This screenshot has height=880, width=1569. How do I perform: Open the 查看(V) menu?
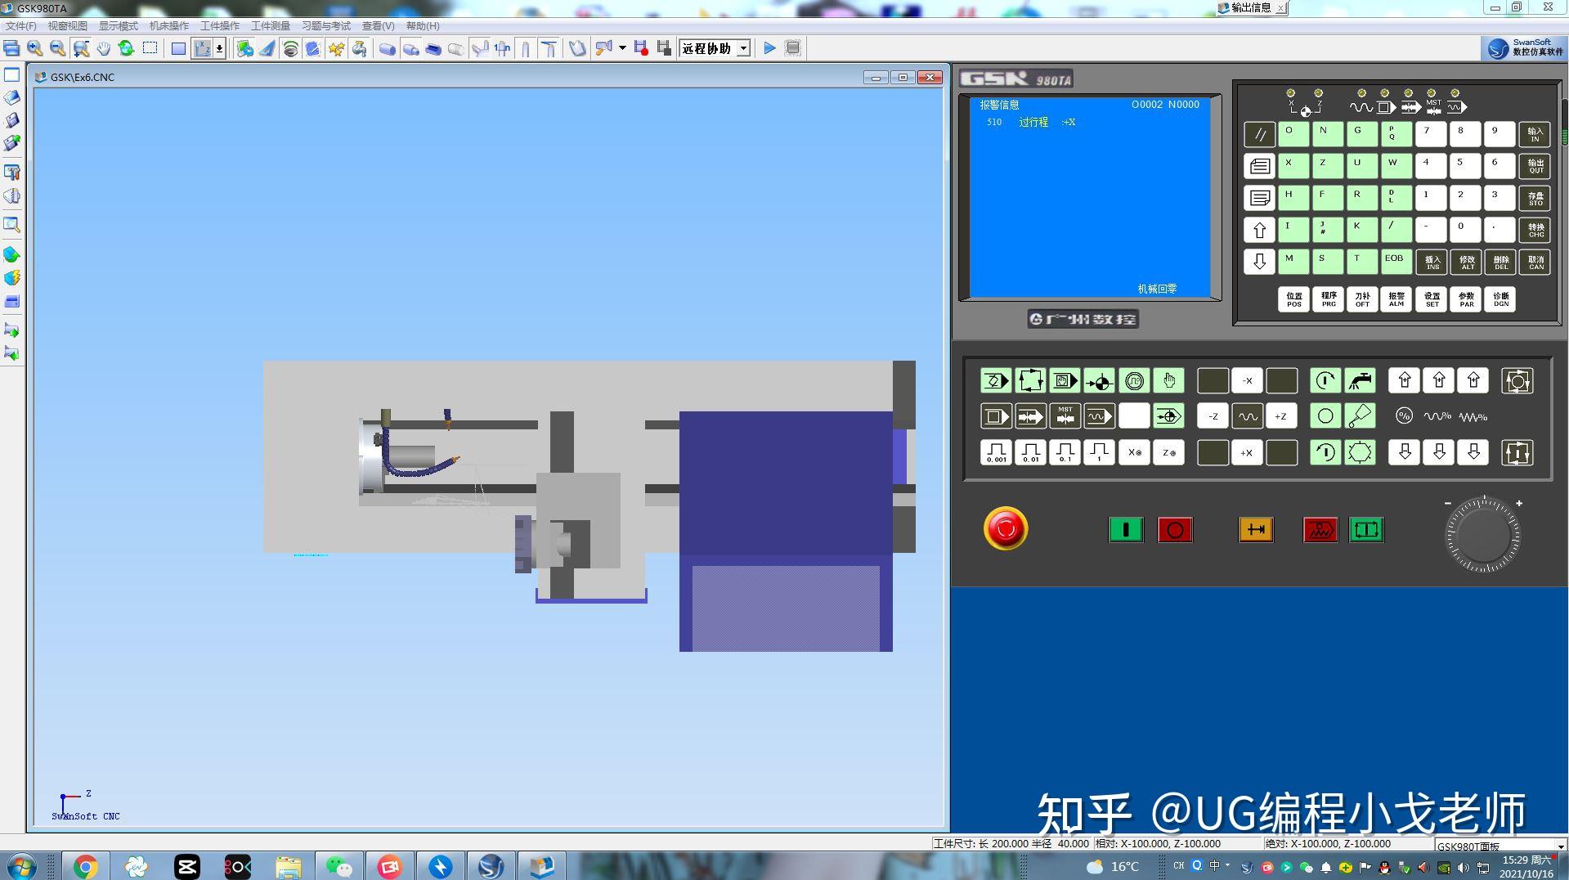(x=378, y=25)
